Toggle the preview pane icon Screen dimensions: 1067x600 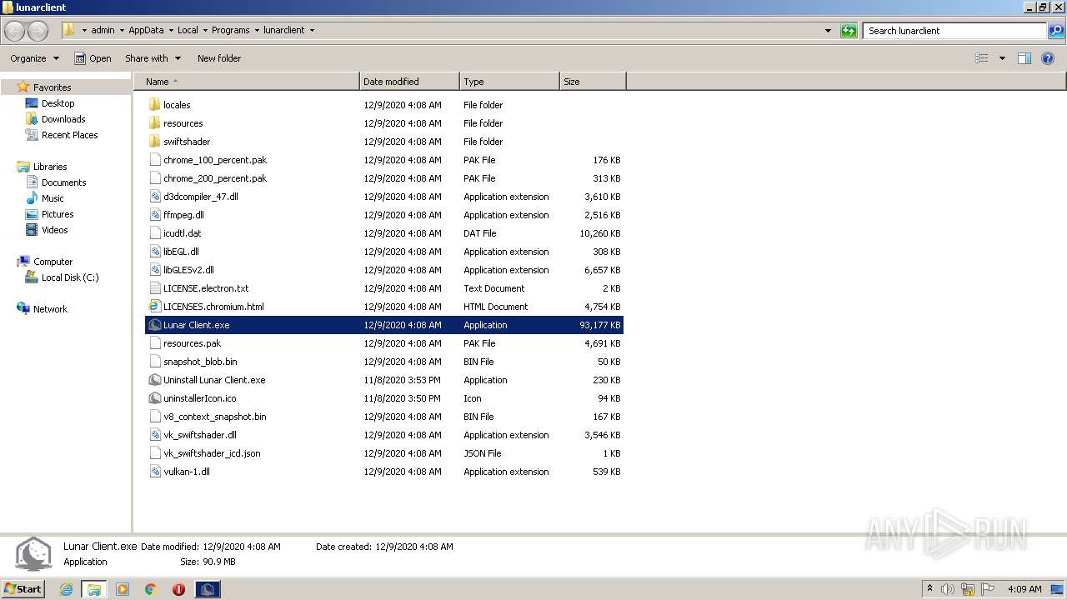click(x=1024, y=58)
